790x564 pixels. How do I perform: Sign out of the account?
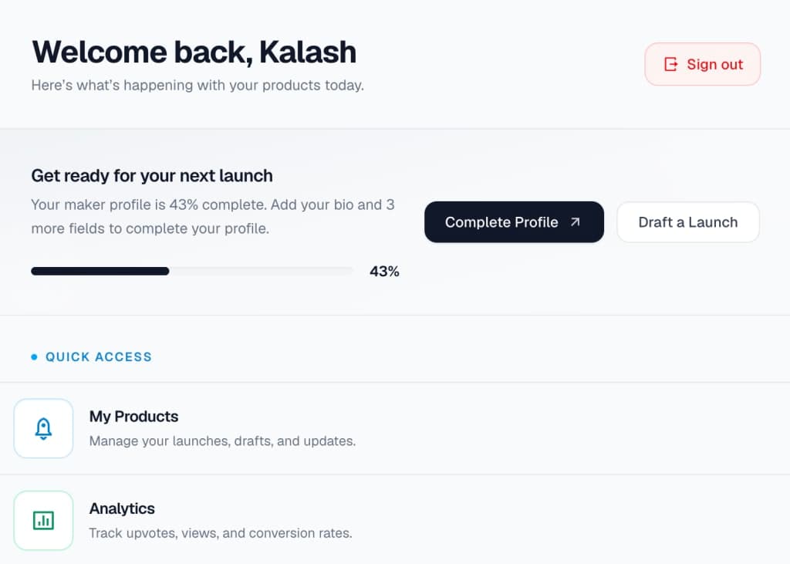pos(702,64)
